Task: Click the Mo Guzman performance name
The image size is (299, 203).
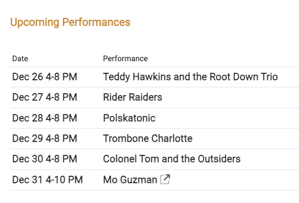Action: pos(130,180)
